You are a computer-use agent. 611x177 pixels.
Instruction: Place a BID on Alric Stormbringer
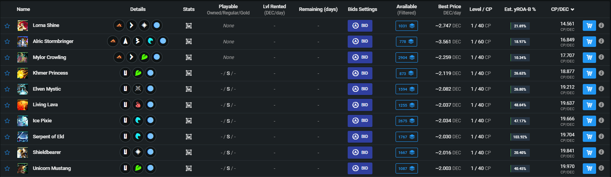pos(360,41)
